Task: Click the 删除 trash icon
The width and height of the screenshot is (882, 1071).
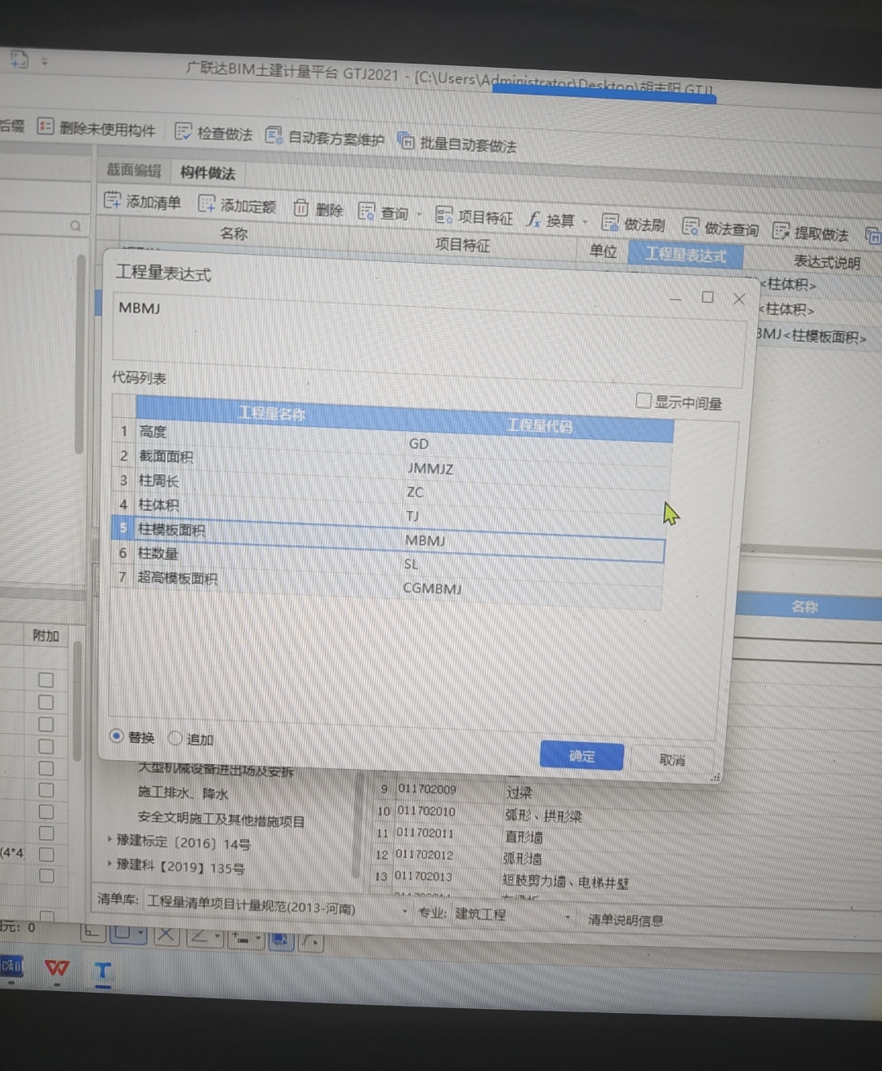Action: click(x=301, y=208)
